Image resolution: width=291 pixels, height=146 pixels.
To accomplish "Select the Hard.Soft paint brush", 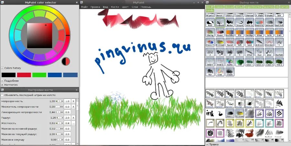I will click(279, 22).
